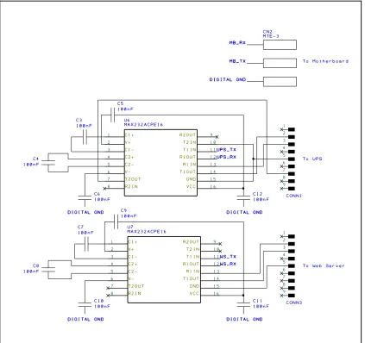This screenshot has width=365, height=343.
Task: Select the C3 100nF capacitor label
Action: click(x=84, y=123)
